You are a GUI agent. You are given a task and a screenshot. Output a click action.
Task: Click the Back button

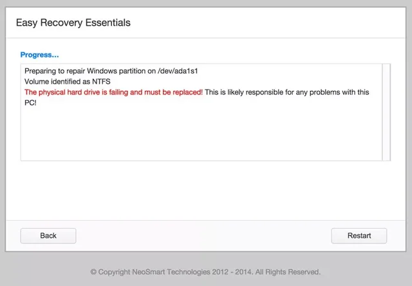pyautogui.click(x=48, y=236)
